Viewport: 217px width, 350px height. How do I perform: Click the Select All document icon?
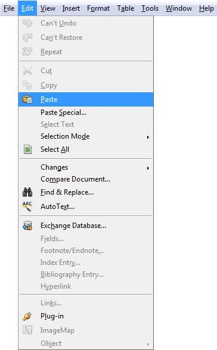(x=27, y=149)
